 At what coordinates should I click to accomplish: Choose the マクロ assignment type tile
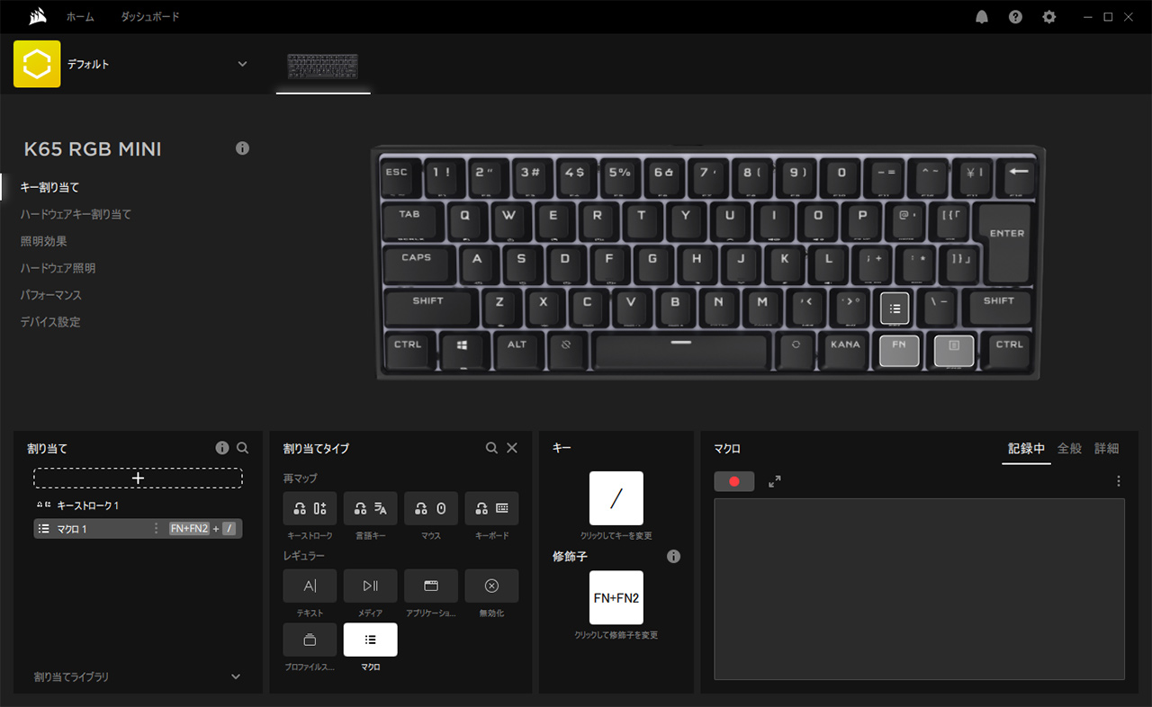[370, 640]
